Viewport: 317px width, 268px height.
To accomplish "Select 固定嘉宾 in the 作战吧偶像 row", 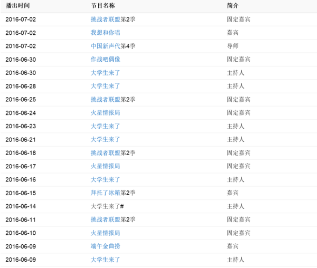I will (x=239, y=59).
